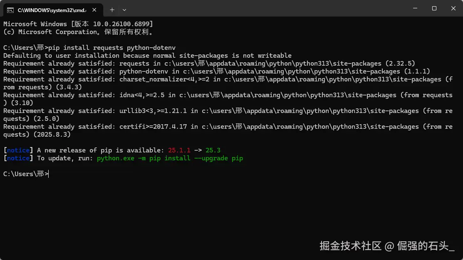This screenshot has height=260, width=463.
Task: Open a new terminal tab
Action: point(112,10)
